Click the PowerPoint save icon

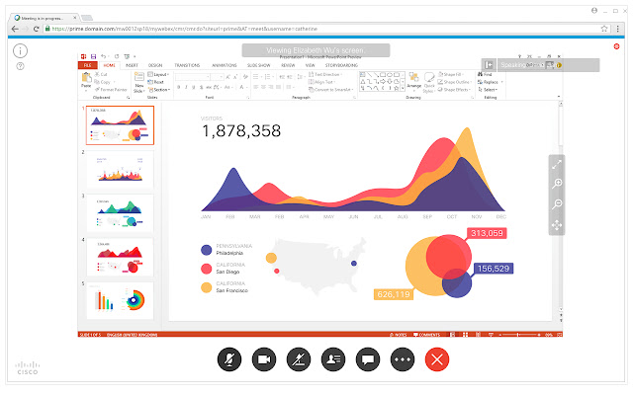pyautogui.click(x=93, y=56)
